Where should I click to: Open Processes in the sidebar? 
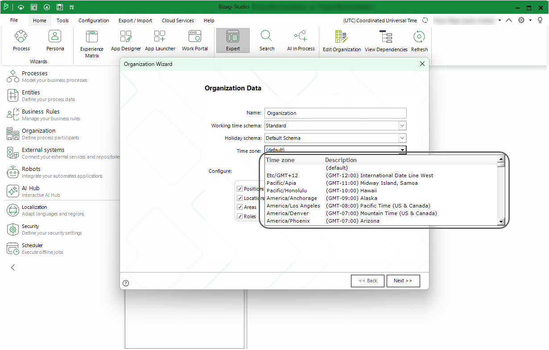click(x=47, y=76)
